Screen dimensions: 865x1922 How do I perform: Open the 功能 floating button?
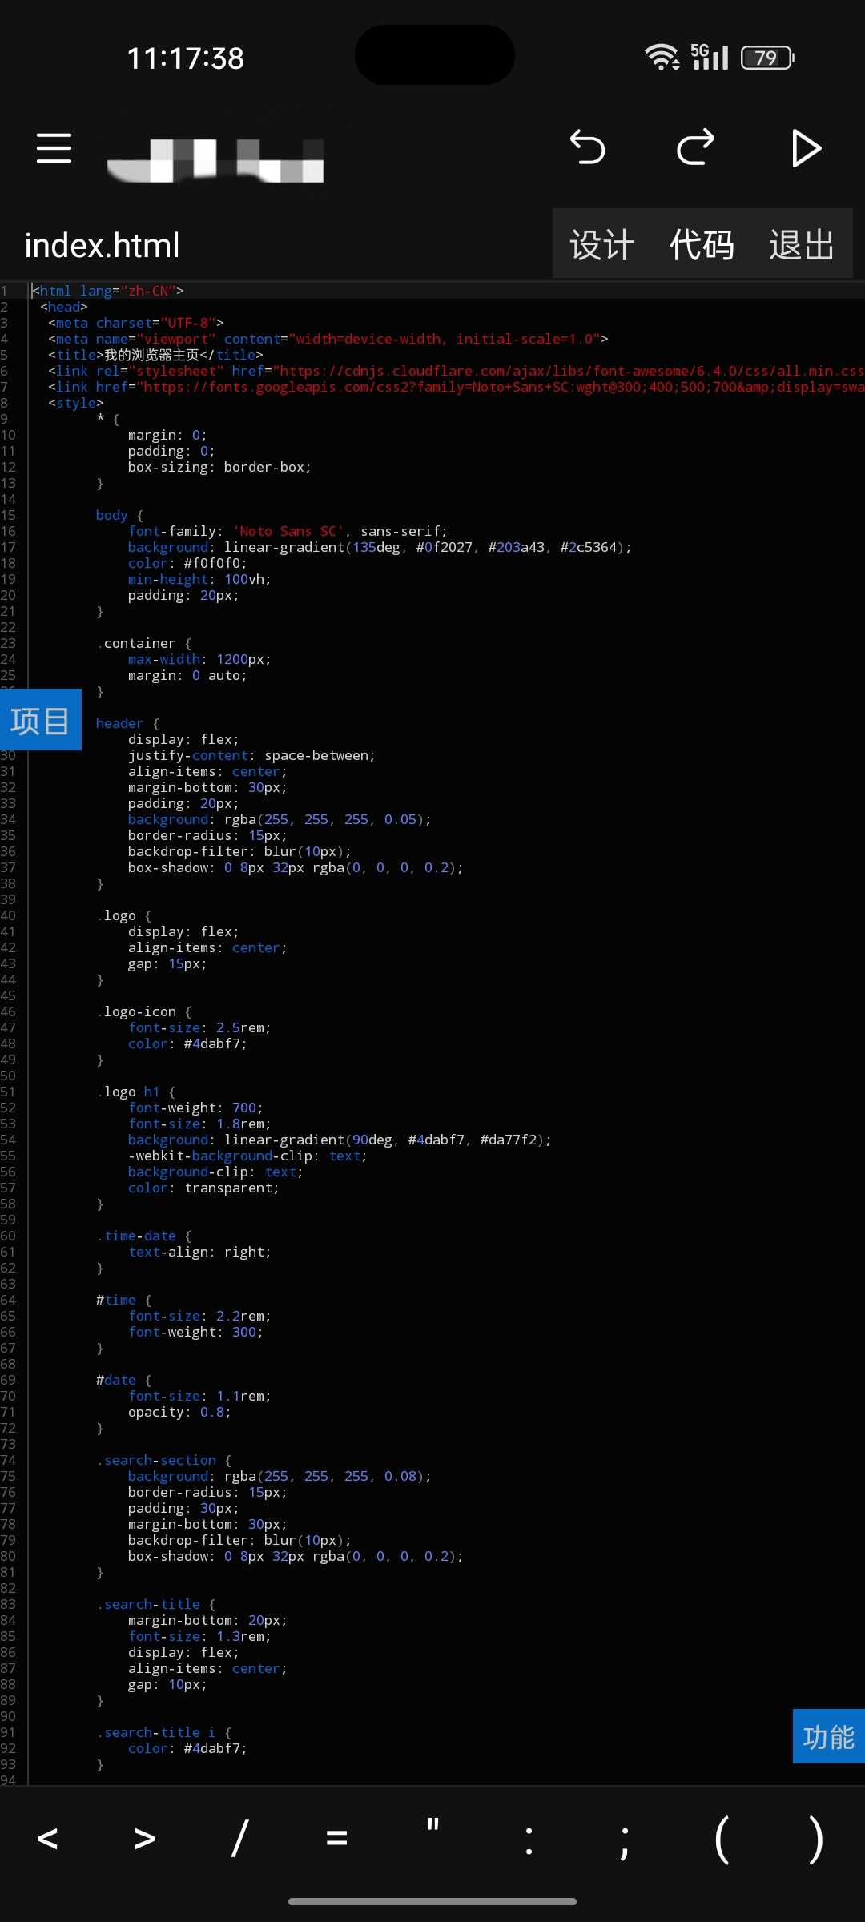(x=828, y=1736)
